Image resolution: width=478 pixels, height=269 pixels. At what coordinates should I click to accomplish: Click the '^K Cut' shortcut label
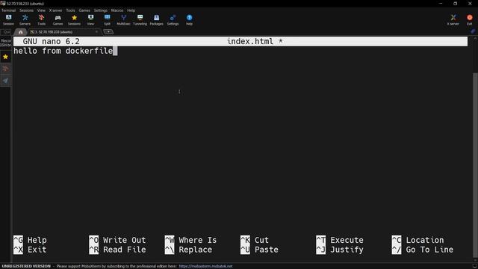(x=254, y=240)
